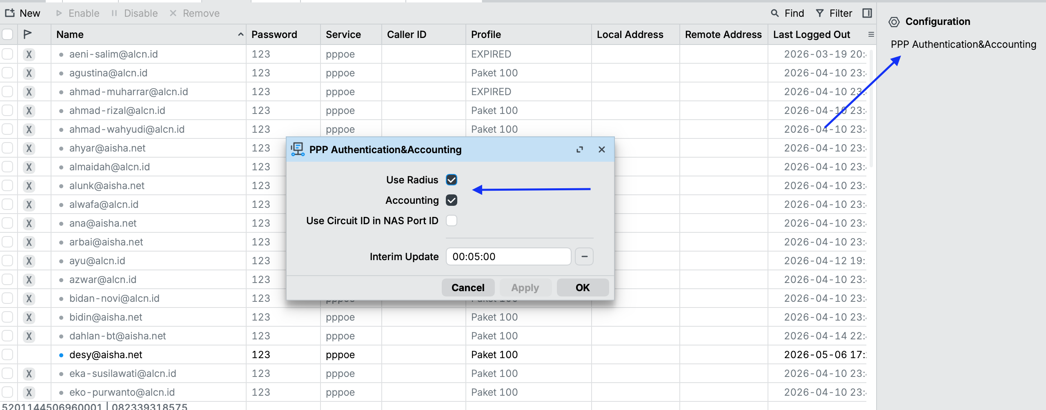Expand dialog with the pop-out icon
1046x410 pixels.
579,149
